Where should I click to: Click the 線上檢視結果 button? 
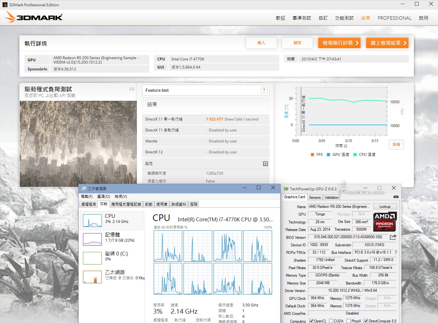387,43
